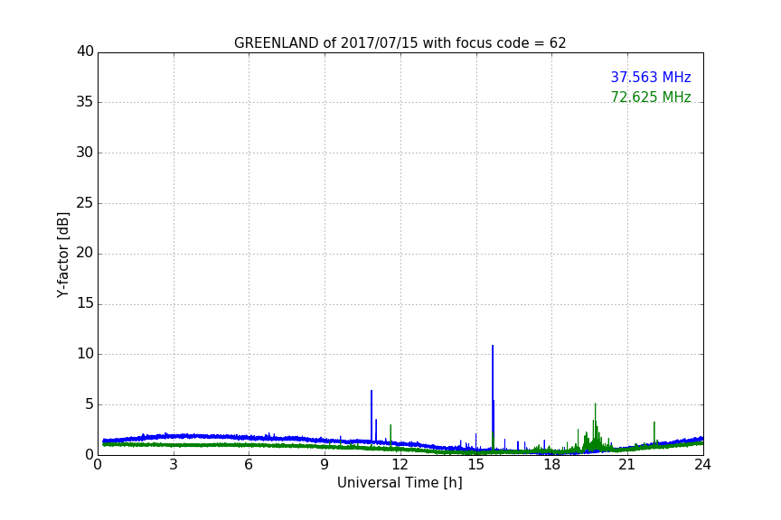
Task: Click the x-axis tick label '3'
Action: 174,465
